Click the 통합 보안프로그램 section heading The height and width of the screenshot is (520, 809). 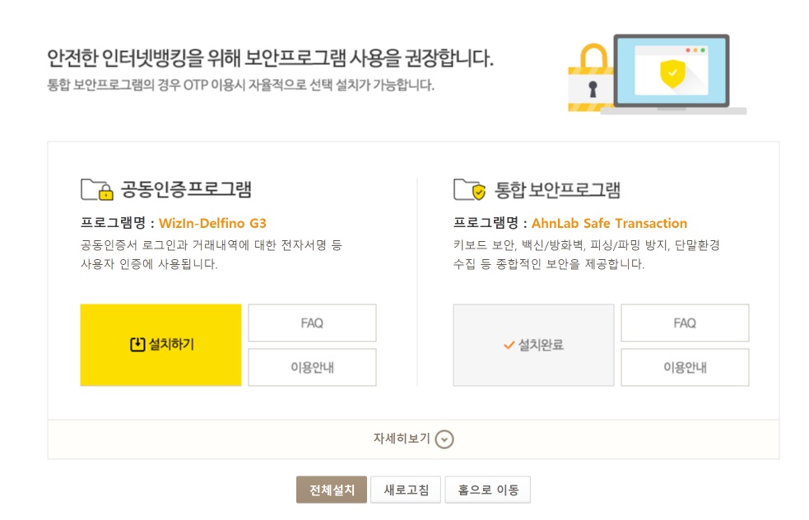pyautogui.click(x=557, y=190)
